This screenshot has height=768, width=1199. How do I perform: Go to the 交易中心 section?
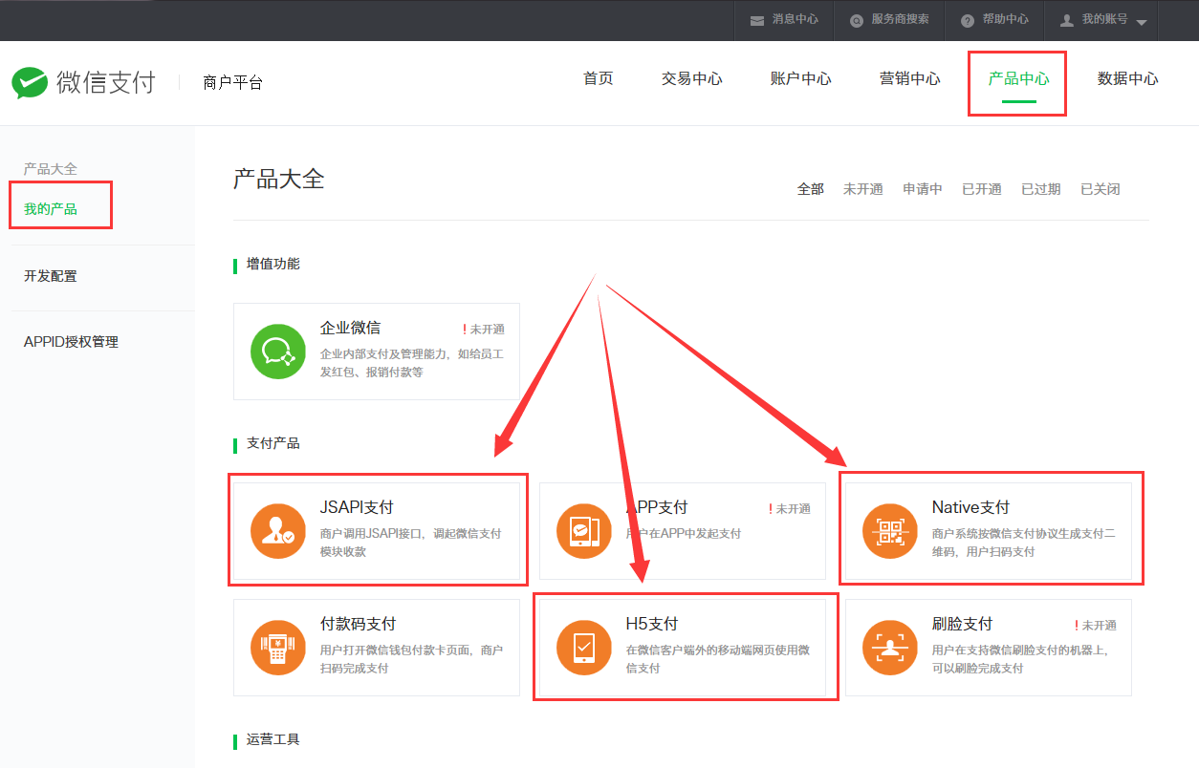pos(691,80)
